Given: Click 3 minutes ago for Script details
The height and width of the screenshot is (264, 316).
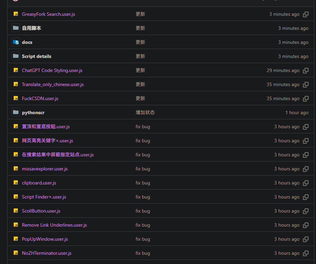Looking at the screenshot, I should [293, 57].
